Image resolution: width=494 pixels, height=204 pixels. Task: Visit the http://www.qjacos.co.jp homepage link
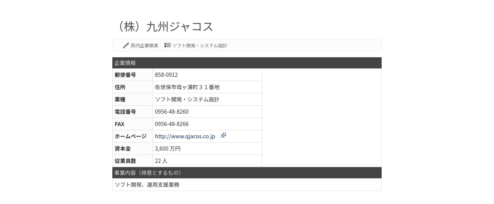(185, 136)
